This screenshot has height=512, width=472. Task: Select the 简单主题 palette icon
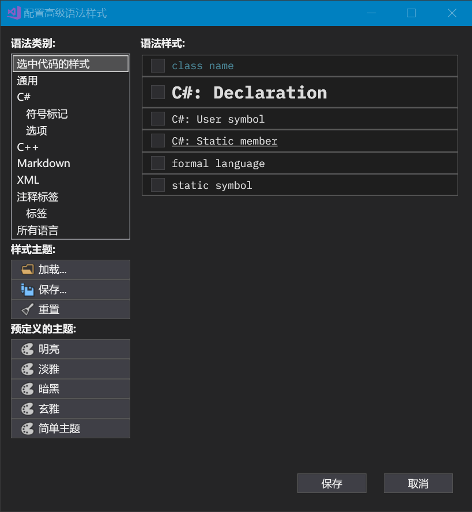click(x=27, y=428)
